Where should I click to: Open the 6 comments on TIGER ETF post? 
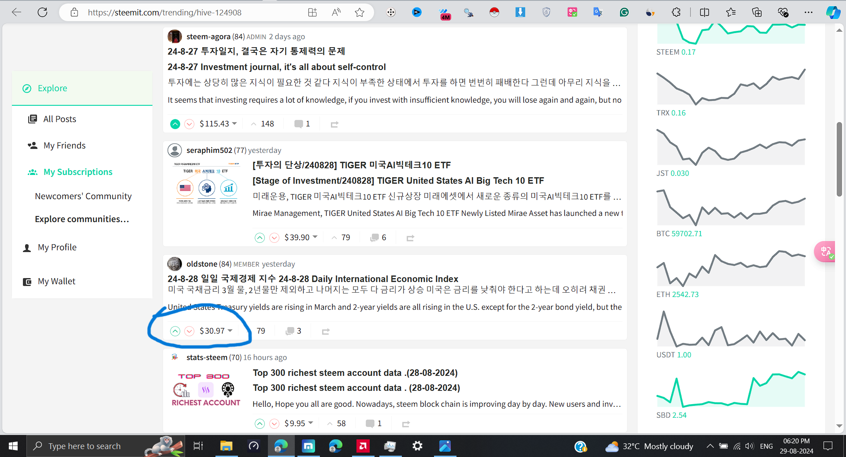[378, 238]
